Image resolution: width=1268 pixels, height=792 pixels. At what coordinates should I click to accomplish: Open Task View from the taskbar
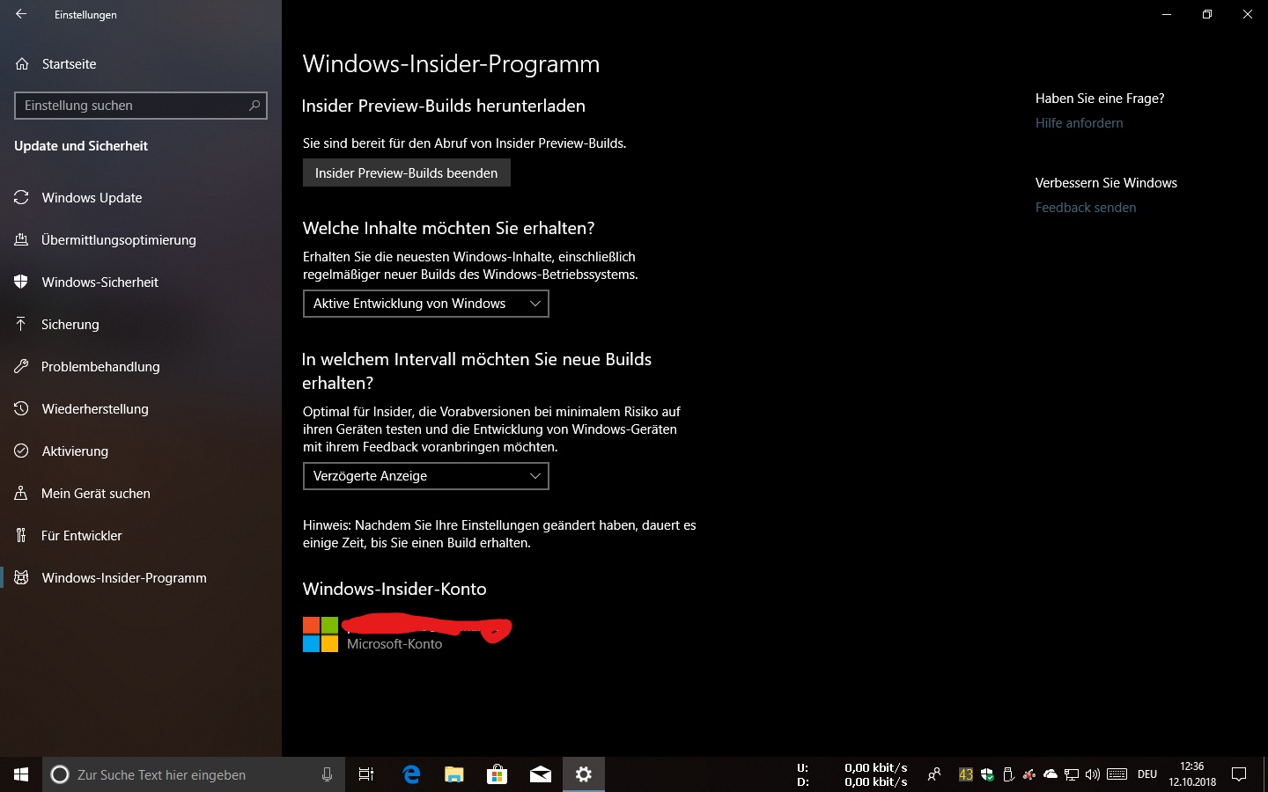pos(366,774)
